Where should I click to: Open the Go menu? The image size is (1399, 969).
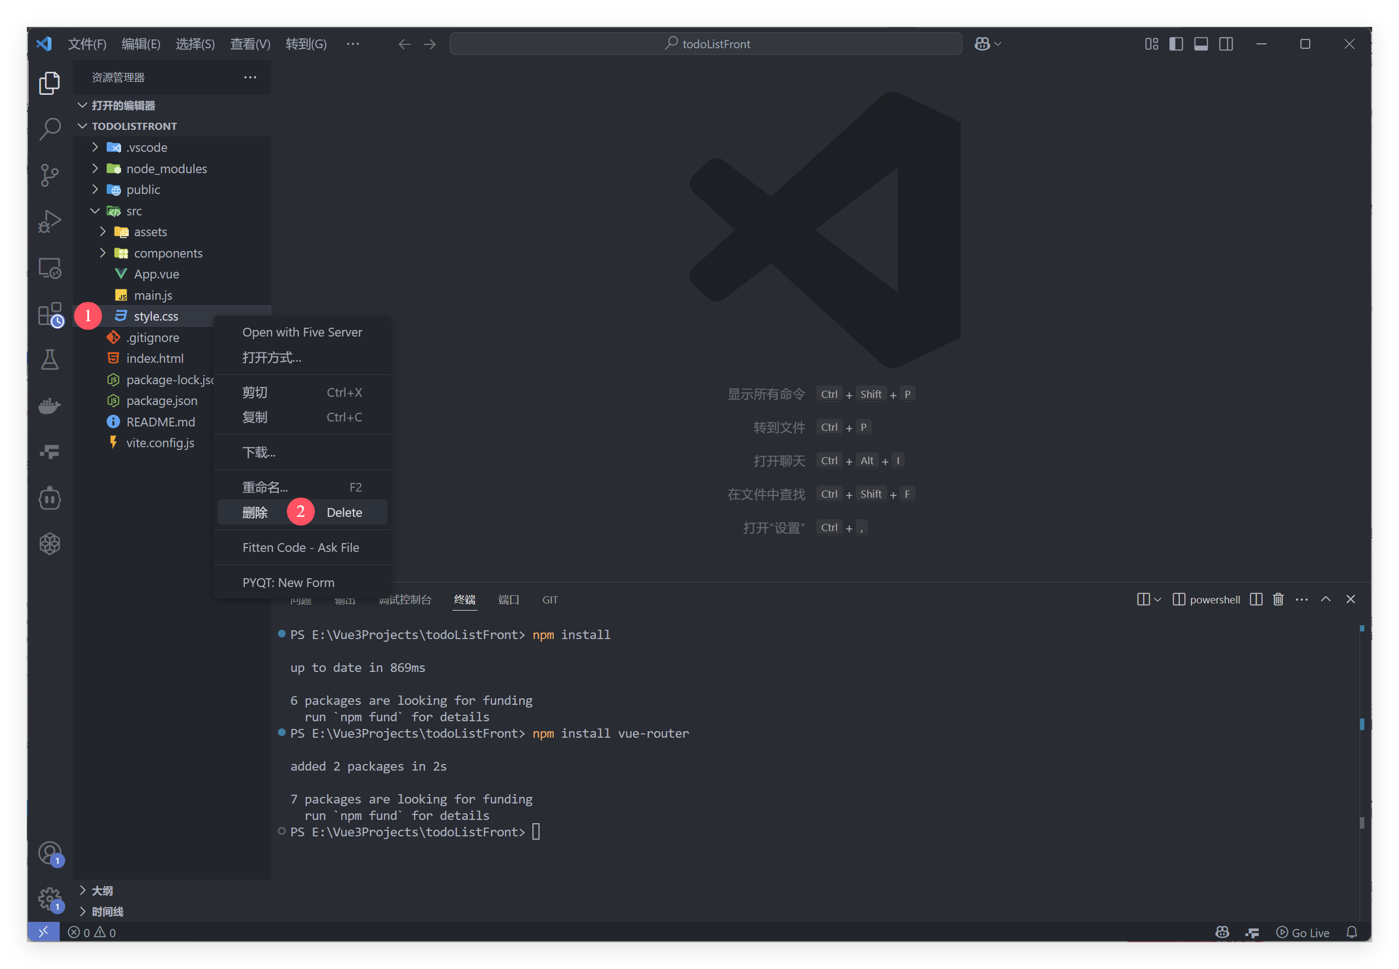306,44
